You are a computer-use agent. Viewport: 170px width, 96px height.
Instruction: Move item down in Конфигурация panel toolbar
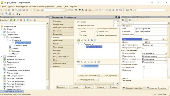28,20
